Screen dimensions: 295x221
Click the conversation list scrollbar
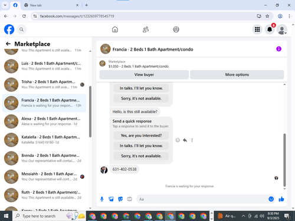(x=90, y=111)
